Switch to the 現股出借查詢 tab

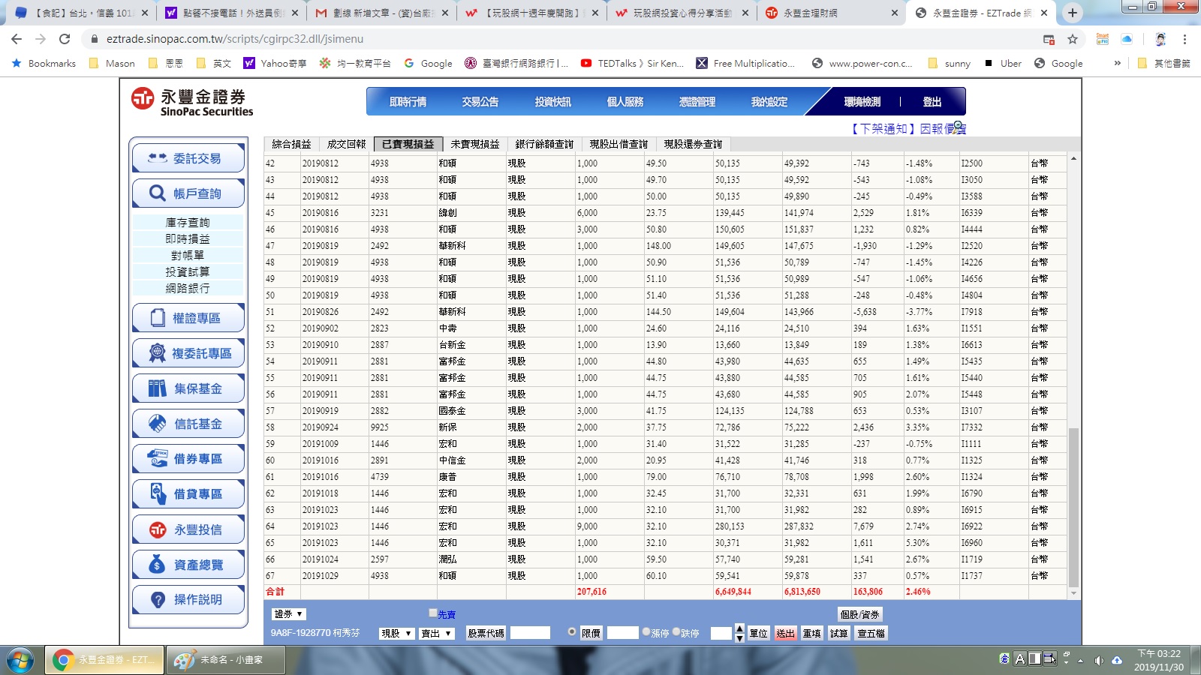[619, 144]
